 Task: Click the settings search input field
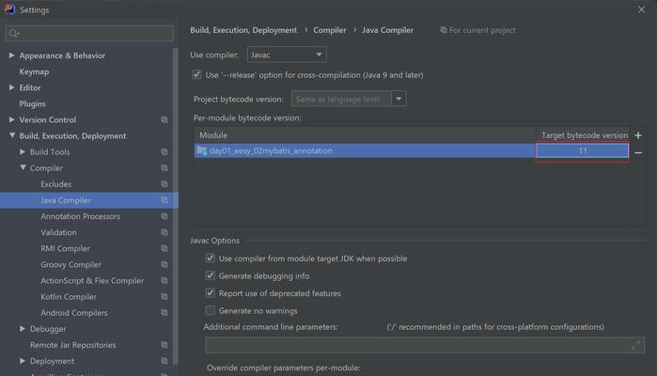[89, 34]
